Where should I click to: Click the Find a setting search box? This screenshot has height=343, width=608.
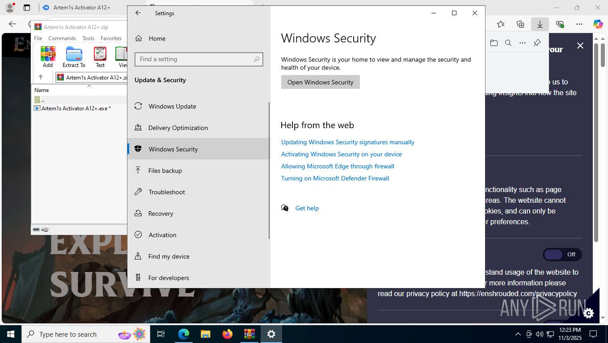tap(199, 59)
